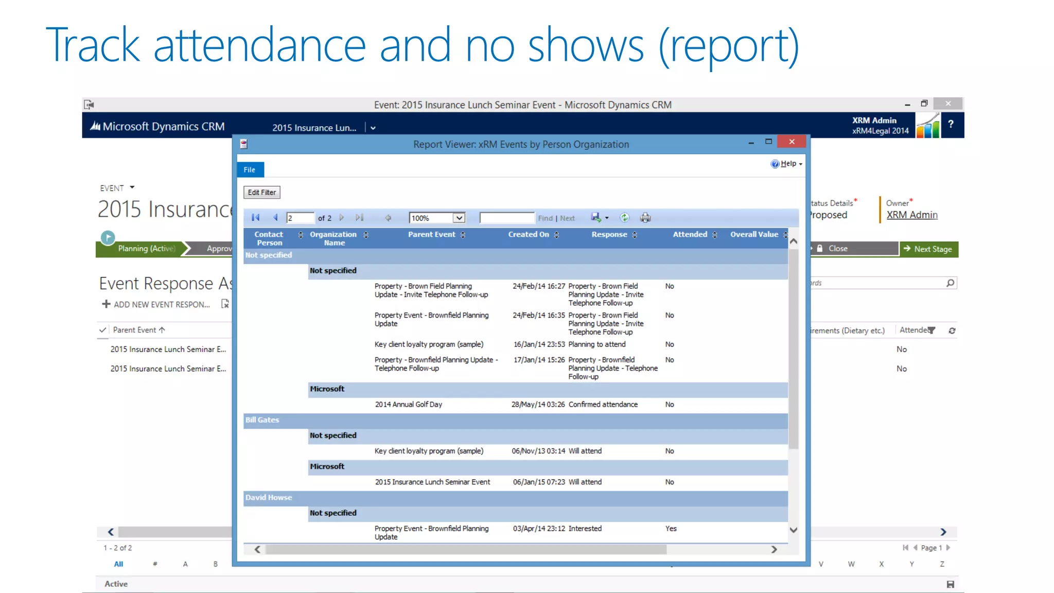Click the David Howse group row
Viewport: 1054px width, 593px height.
(x=516, y=498)
